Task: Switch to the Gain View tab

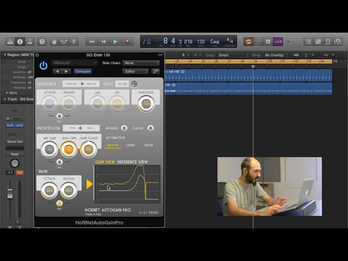Action: tap(105, 162)
